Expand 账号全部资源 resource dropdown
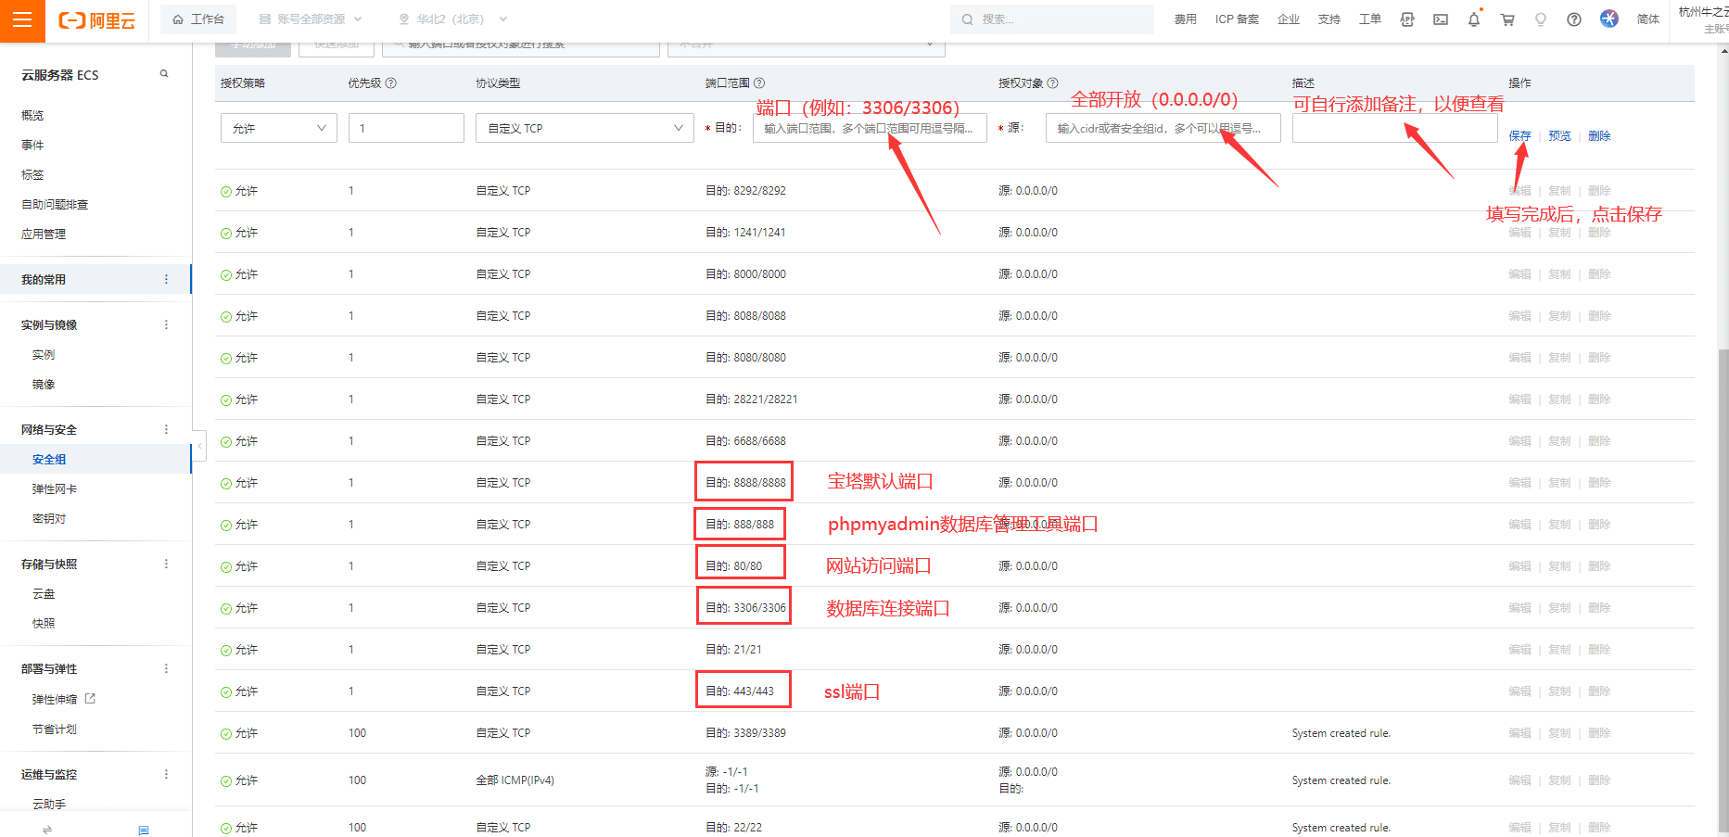Viewport: 1729px width, 837px height. [311, 19]
